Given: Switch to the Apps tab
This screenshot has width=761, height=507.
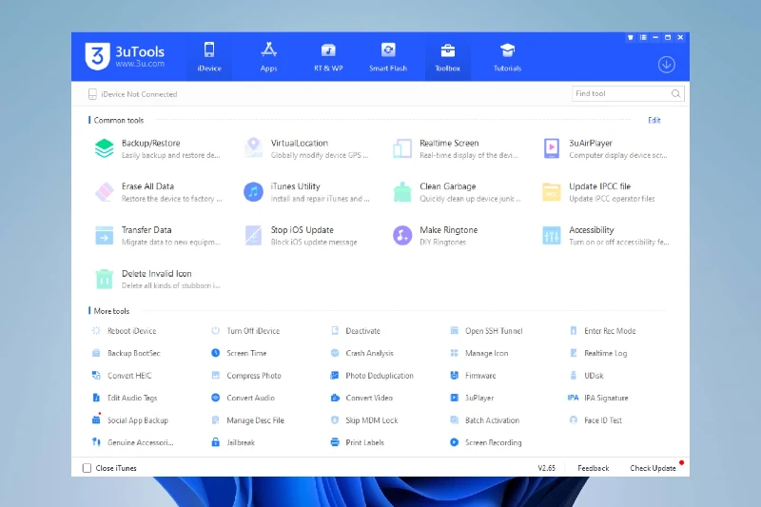Looking at the screenshot, I should 268,57.
